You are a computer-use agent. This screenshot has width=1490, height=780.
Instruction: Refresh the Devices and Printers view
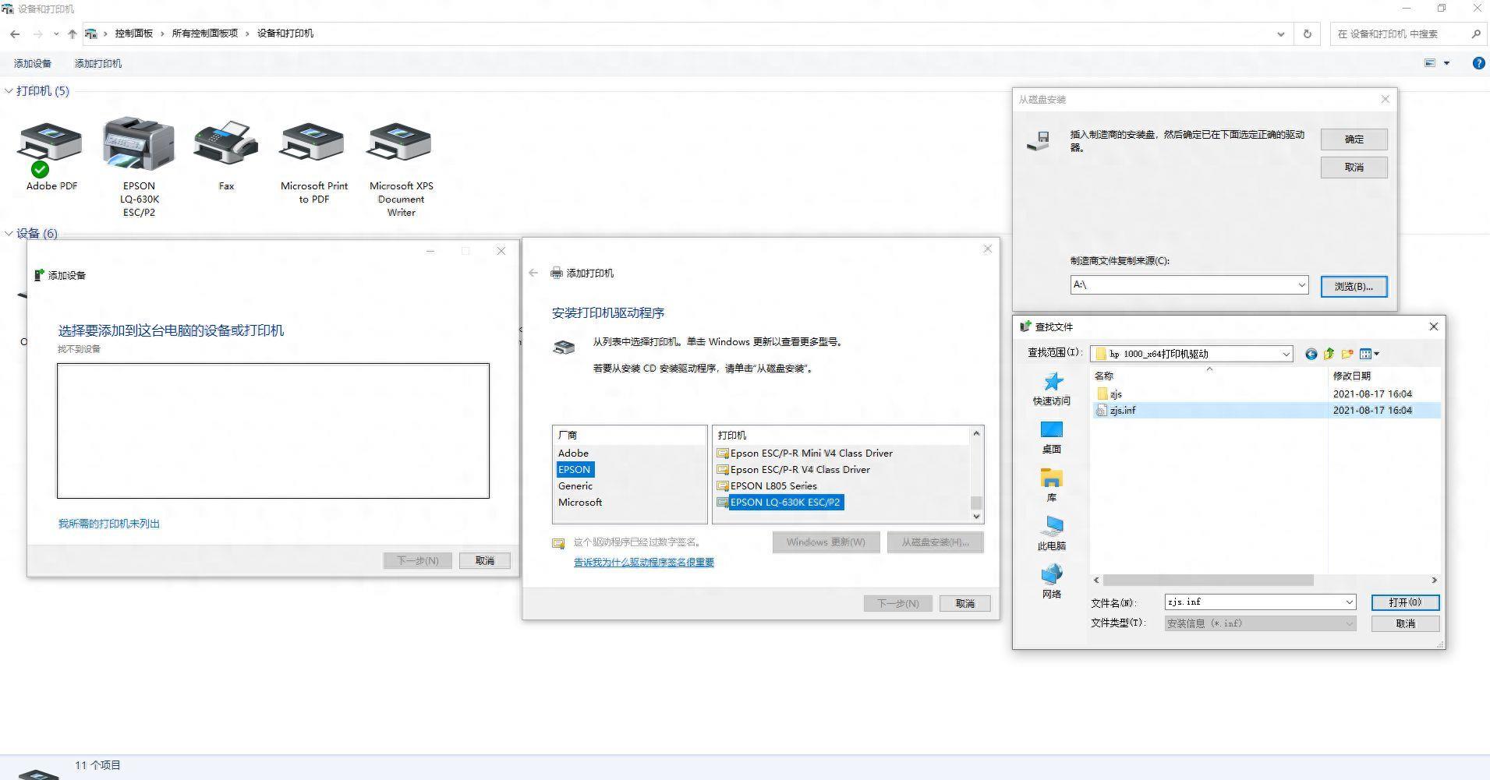[x=1308, y=34]
